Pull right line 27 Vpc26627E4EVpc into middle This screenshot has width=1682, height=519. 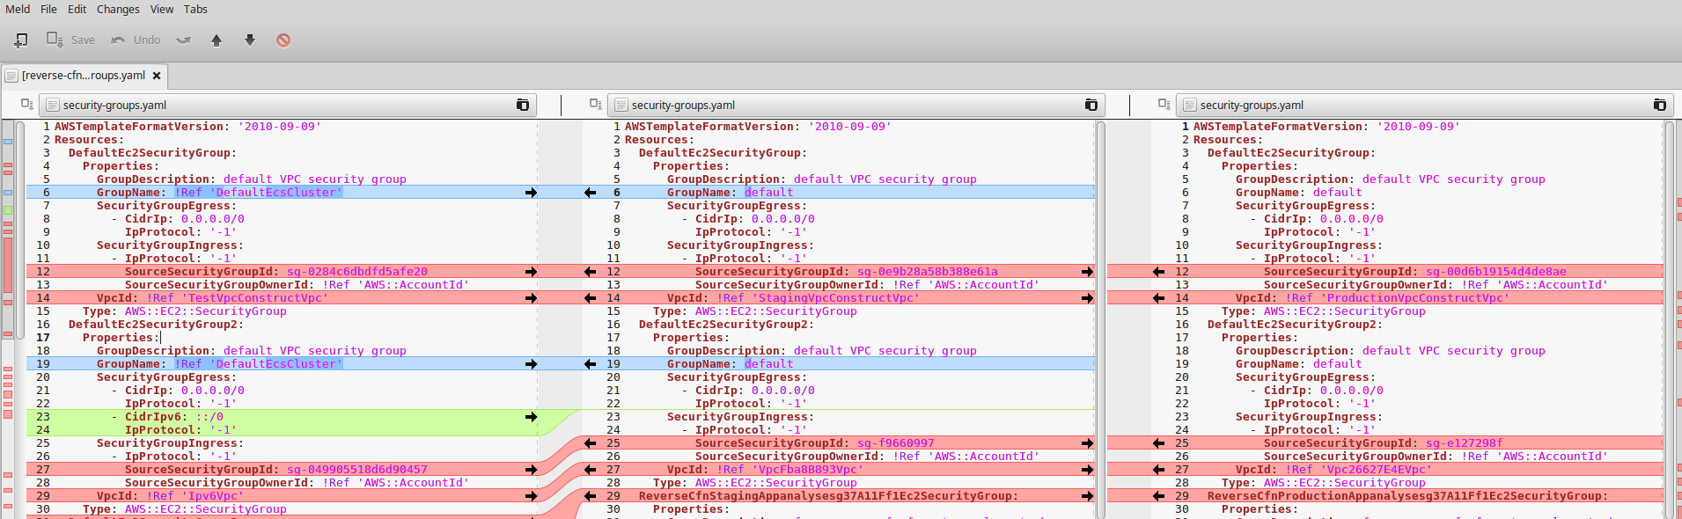[x=1158, y=470]
